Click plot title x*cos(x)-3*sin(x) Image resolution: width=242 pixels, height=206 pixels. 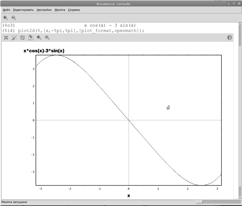[44, 51]
